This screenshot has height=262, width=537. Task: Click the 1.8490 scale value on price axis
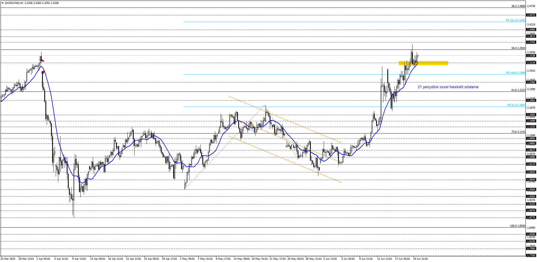(531, 228)
